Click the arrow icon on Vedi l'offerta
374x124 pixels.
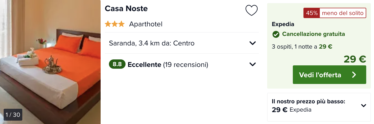coord(354,75)
